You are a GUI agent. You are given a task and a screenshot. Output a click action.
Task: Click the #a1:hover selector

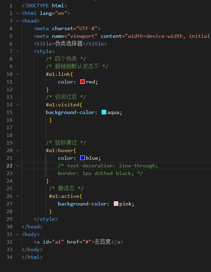59,151
